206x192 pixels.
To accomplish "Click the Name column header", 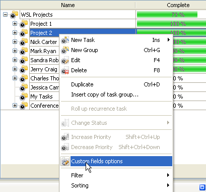I will tap(68, 5).
